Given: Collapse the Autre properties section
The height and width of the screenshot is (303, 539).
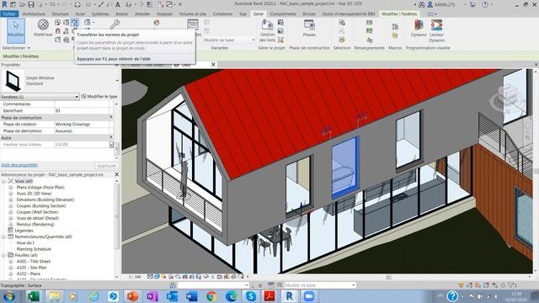Looking at the screenshot, I should tap(111, 138).
